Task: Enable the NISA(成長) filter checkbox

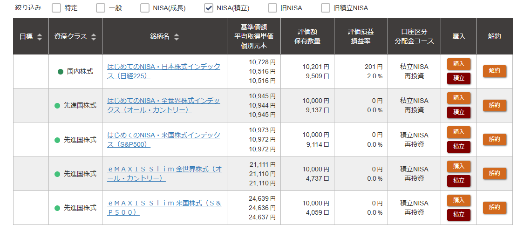Action: 145,8
